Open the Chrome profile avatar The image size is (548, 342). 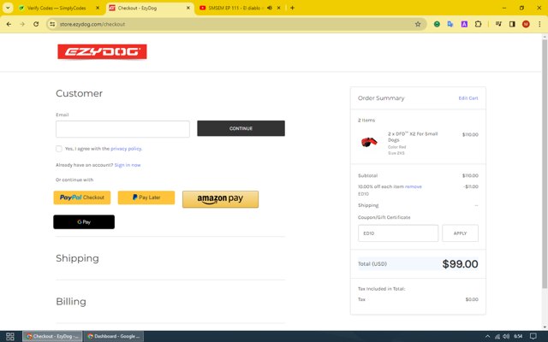pyautogui.click(x=526, y=24)
